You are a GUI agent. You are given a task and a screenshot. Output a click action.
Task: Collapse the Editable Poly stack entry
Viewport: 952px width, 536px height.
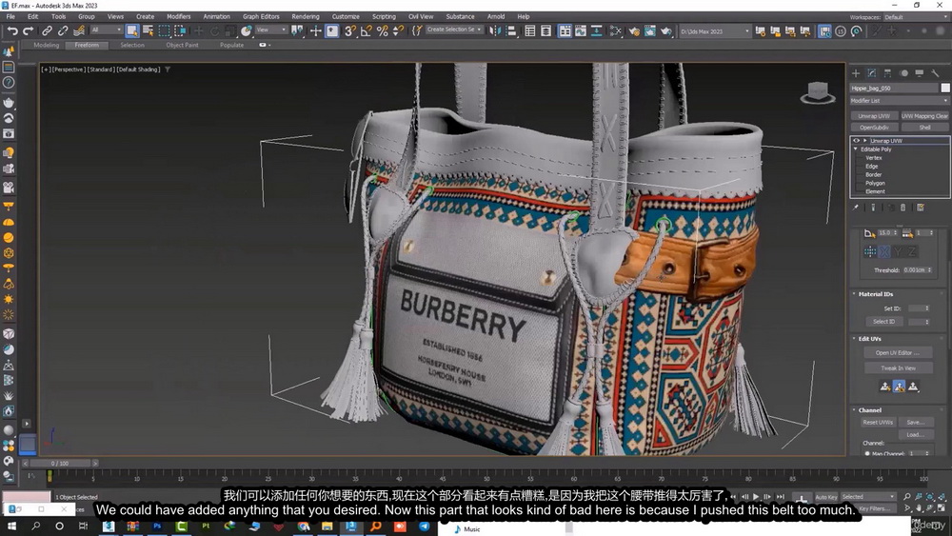point(856,149)
